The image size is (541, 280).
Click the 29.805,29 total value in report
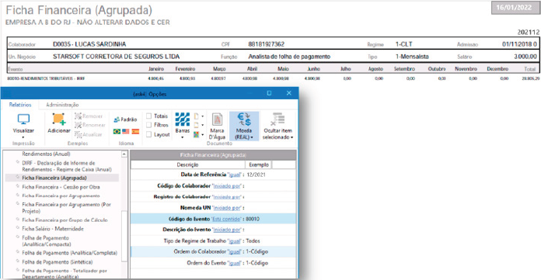(530, 78)
